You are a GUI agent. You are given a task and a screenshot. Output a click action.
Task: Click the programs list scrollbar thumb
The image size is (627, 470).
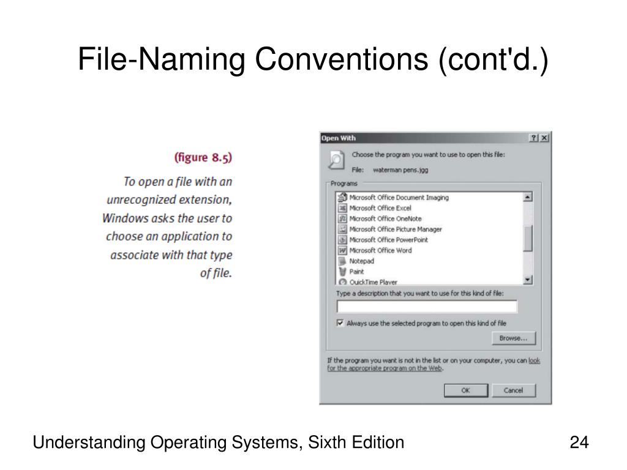(528, 239)
